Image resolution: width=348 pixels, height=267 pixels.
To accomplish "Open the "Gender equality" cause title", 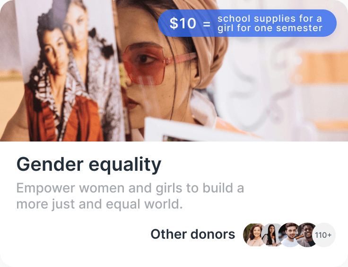I will click(x=89, y=165).
